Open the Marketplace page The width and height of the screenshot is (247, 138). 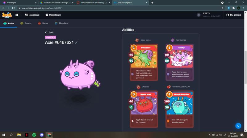(53, 15)
